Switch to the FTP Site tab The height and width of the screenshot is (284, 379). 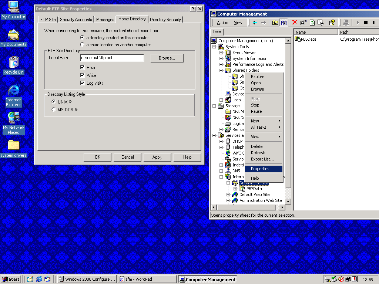(48, 19)
